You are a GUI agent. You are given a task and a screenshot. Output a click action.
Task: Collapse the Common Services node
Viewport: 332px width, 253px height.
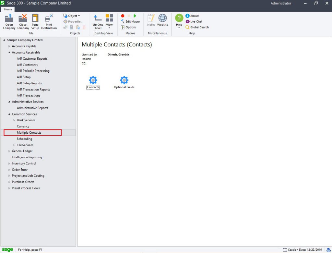tap(9, 114)
